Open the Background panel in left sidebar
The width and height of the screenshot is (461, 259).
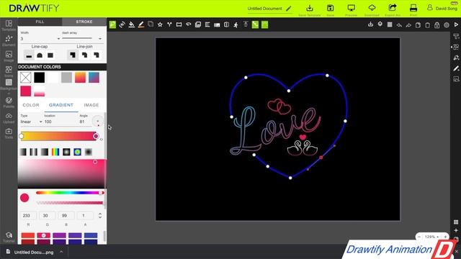click(9, 85)
